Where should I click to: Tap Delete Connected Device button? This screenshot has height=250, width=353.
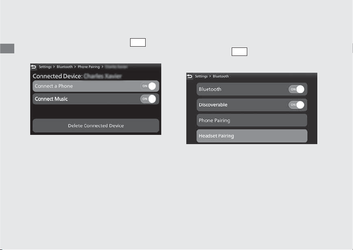(96, 126)
